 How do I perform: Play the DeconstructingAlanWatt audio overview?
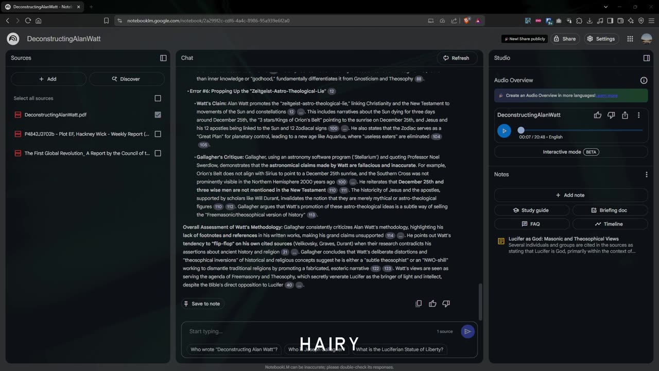click(504, 131)
